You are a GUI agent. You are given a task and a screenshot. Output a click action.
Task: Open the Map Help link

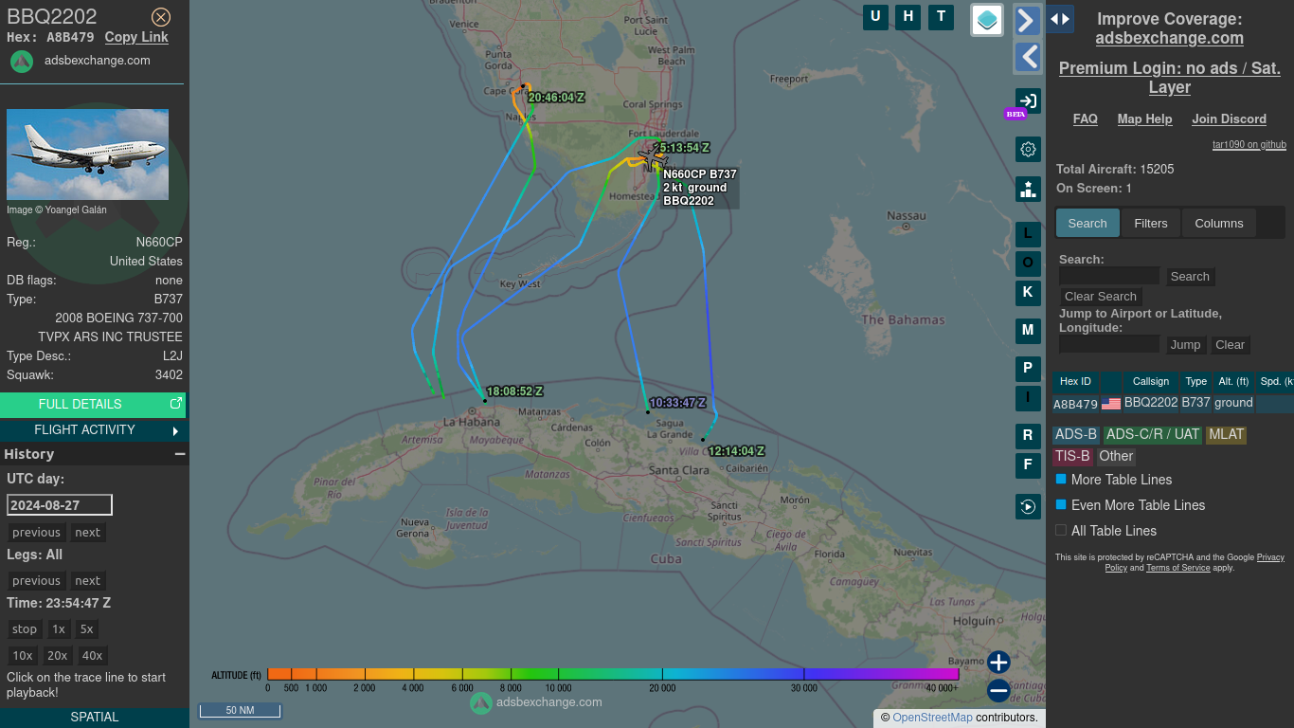click(x=1144, y=119)
